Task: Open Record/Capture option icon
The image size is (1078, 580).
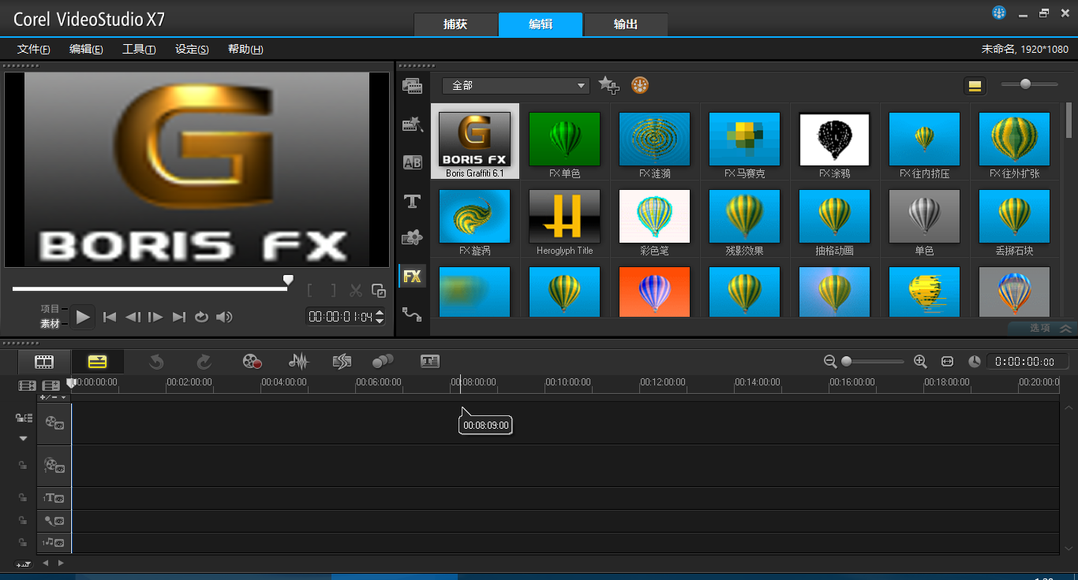Action: (x=252, y=361)
